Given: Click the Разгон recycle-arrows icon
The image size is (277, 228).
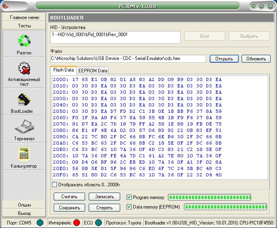Looking at the screenshot, I should [x=24, y=41].
